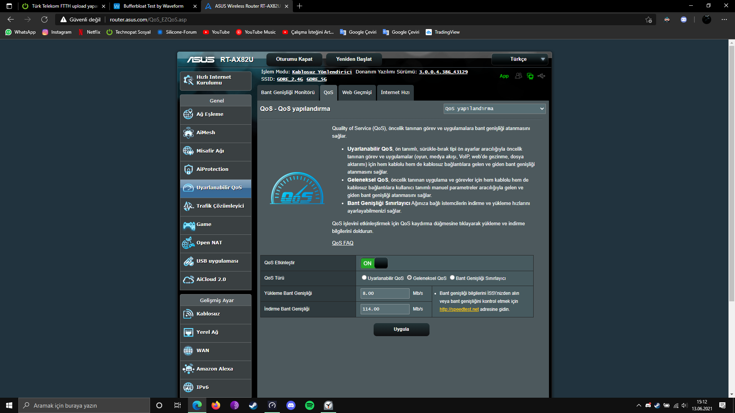Open the AiMesh sidebar icon
The height and width of the screenshot is (413, 735).
coord(188,133)
